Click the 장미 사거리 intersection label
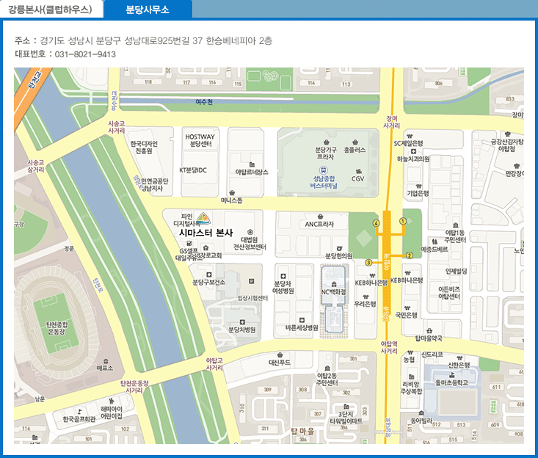This screenshot has width=538, height=458. pyautogui.click(x=391, y=122)
